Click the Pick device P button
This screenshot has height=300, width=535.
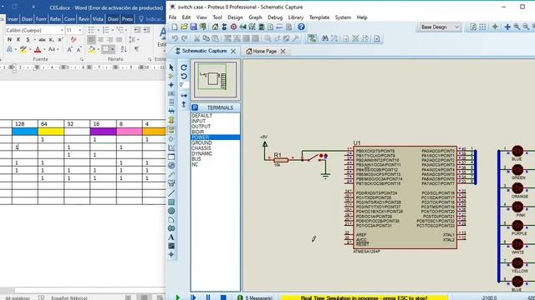click(195, 107)
